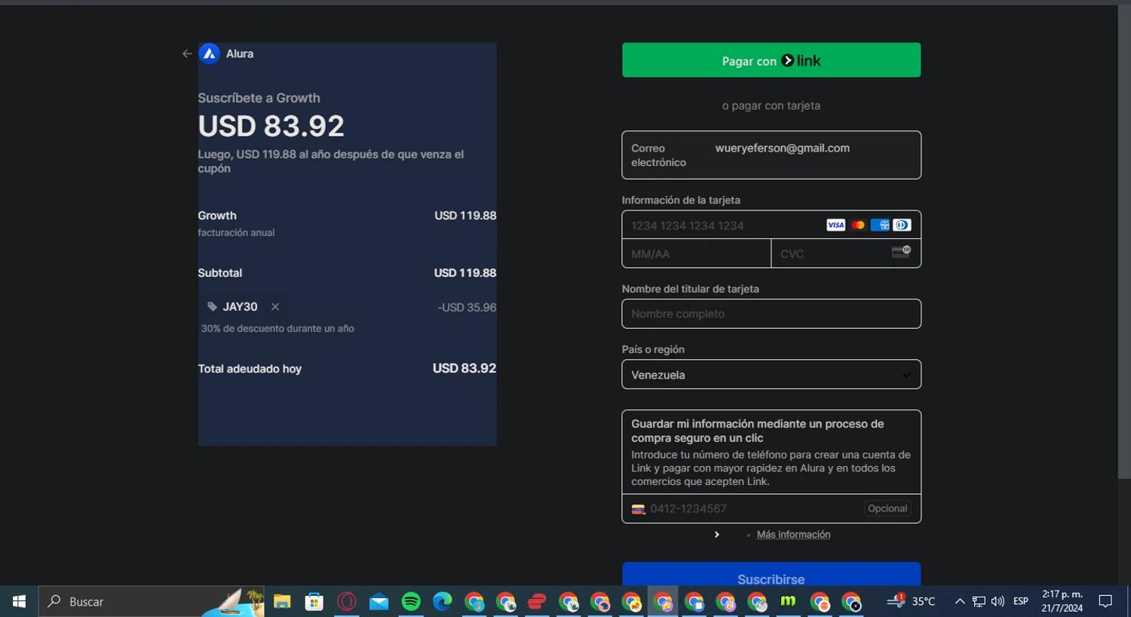Focus the MM/AA expiry field
Viewport: 1131px width, 617px height.
(x=697, y=253)
